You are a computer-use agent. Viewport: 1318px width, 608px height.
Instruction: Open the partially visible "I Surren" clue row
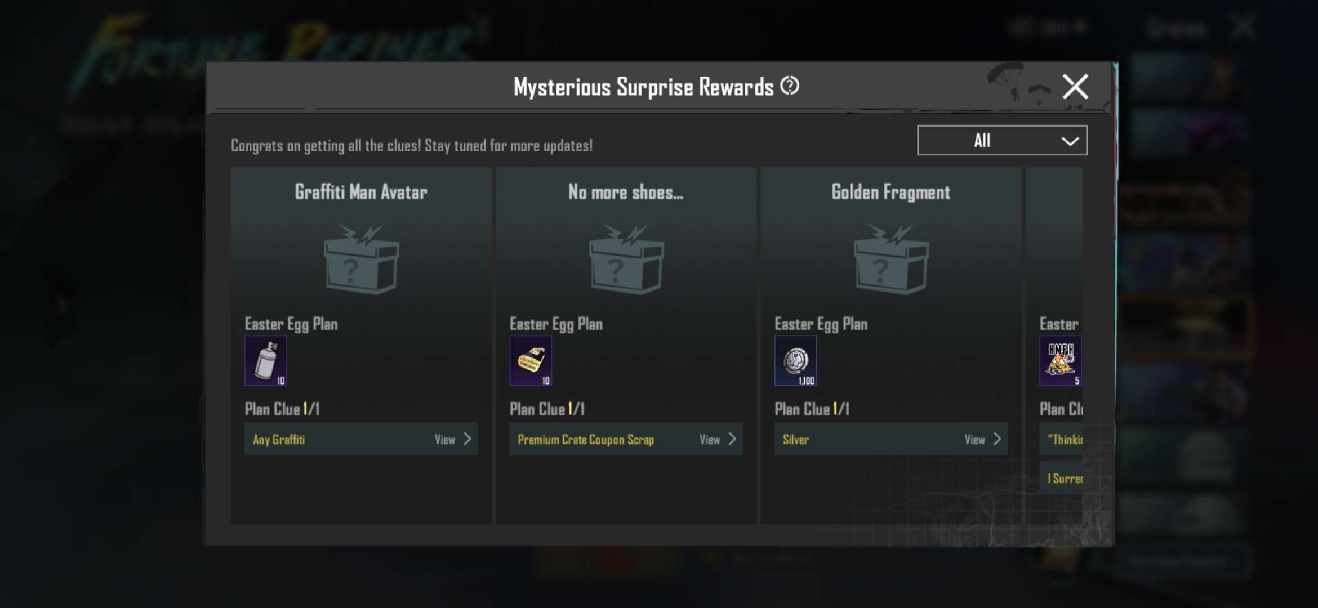(x=1061, y=478)
